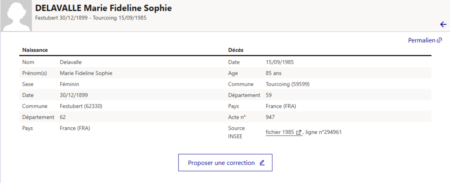Click the ligne n°294961 text
The height and width of the screenshot is (183, 450).
tap(323, 132)
